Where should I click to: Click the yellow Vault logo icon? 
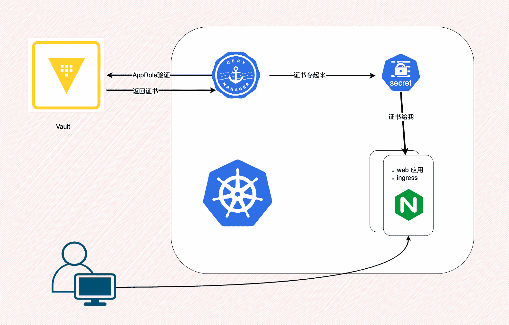pos(66,75)
